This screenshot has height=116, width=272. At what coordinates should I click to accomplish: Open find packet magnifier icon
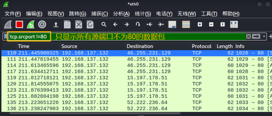pos(104,24)
